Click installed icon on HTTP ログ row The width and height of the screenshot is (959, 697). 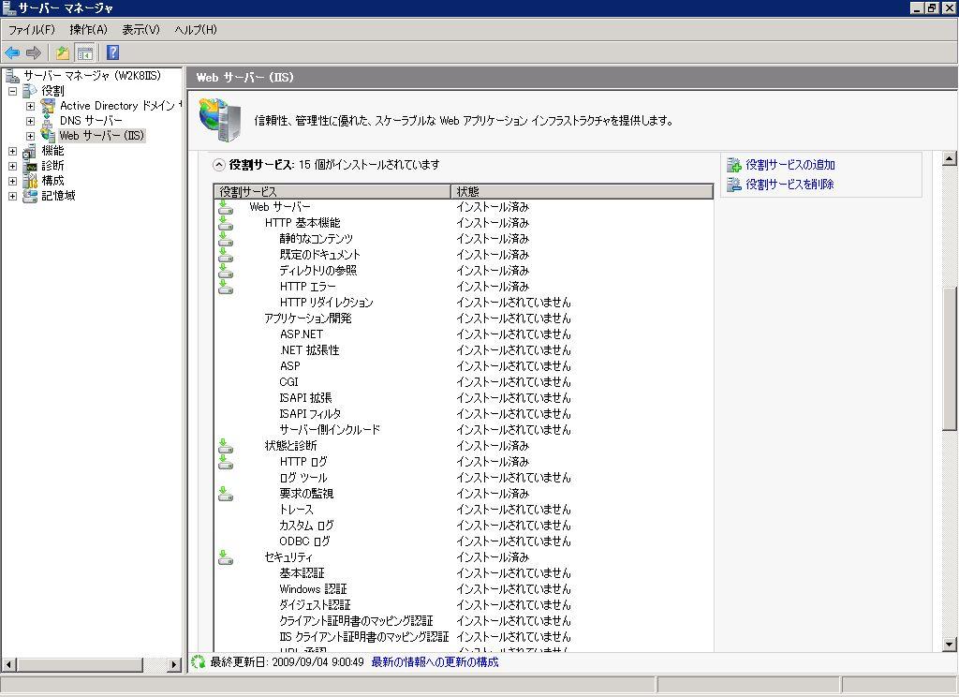226,462
